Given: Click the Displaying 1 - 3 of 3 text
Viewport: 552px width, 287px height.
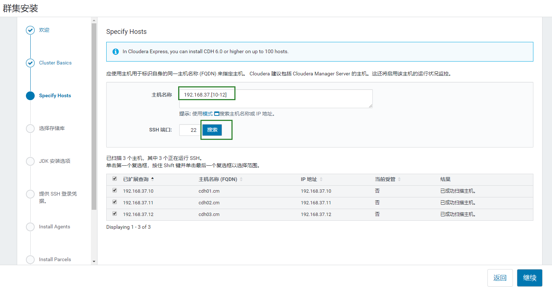Looking at the screenshot, I should click(129, 227).
